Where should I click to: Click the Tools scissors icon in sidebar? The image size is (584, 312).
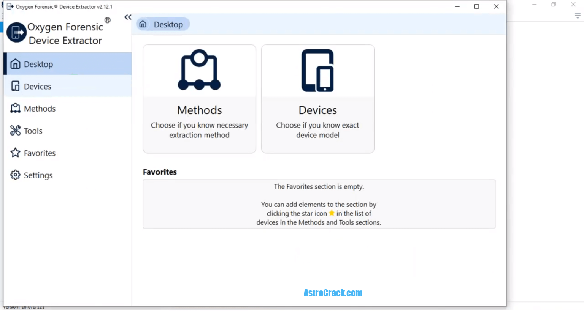(x=14, y=131)
